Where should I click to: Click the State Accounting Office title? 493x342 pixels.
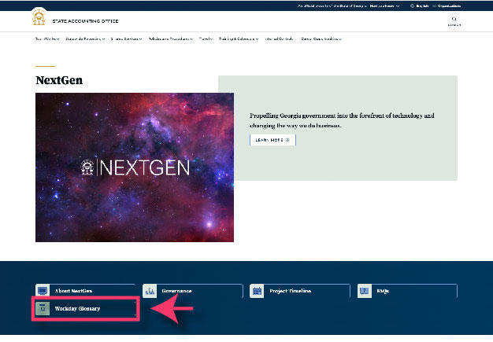click(85, 21)
